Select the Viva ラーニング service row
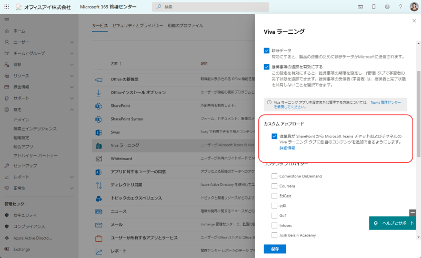421x258 pixels. coord(174,145)
